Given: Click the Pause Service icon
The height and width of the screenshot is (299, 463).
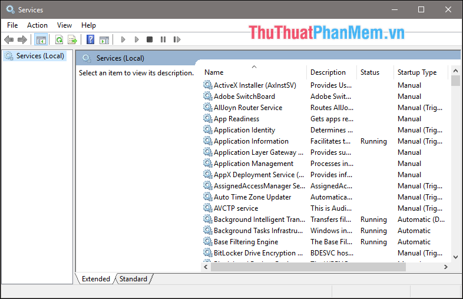Looking at the screenshot, I should coord(163,39).
